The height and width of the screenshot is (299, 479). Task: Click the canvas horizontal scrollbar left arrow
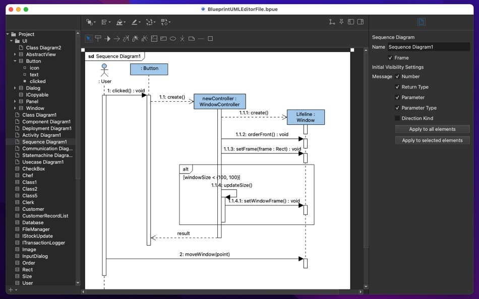(83, 292)
